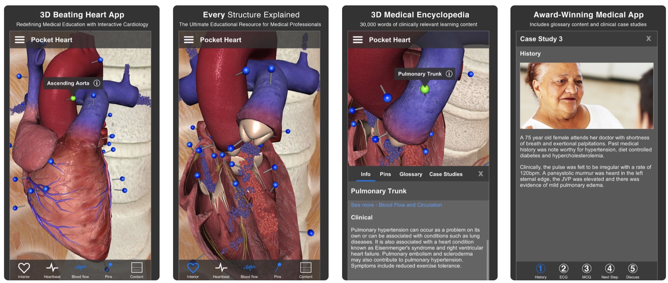The width and height of the screenshot is (668, 283).
Task: Toggle Pins display in first screen toolbar
Action: (108, 271)
